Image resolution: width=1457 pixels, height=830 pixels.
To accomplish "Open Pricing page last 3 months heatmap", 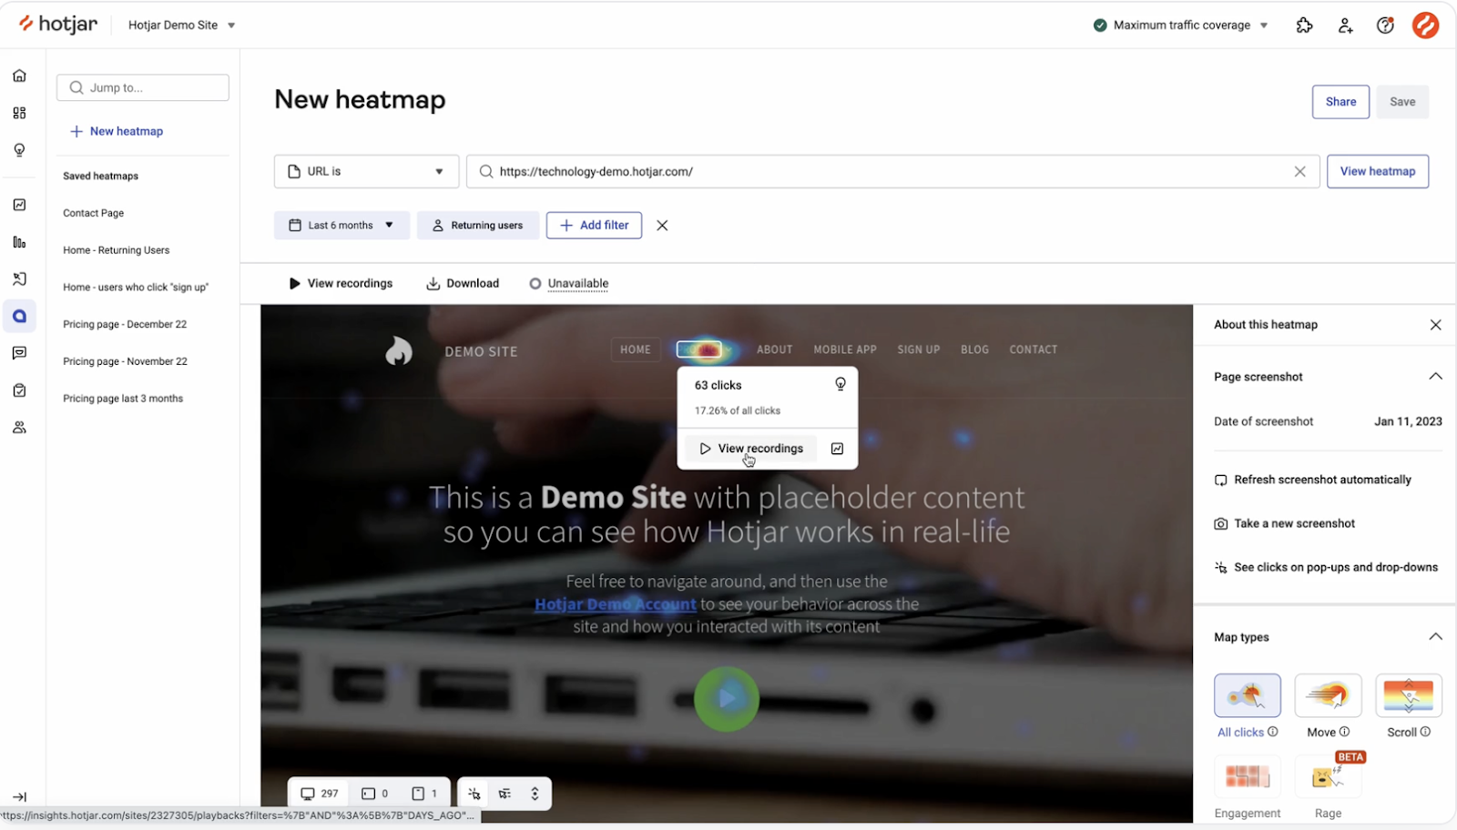I will [x=123, y=399].
